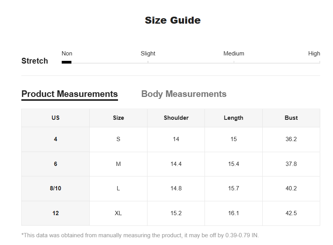
Task: Click the Non stretch label
Action: tap(67, 53)
